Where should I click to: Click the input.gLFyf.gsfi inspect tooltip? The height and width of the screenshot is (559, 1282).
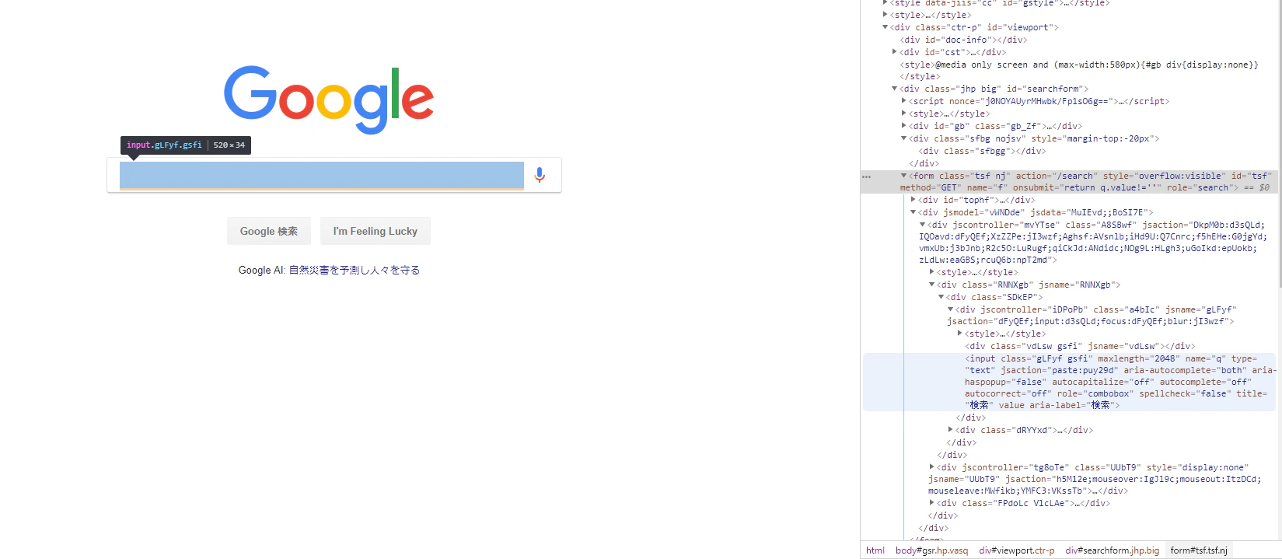point(186,145)
